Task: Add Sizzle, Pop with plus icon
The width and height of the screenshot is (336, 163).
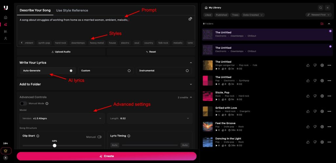Action: (322, 96)
